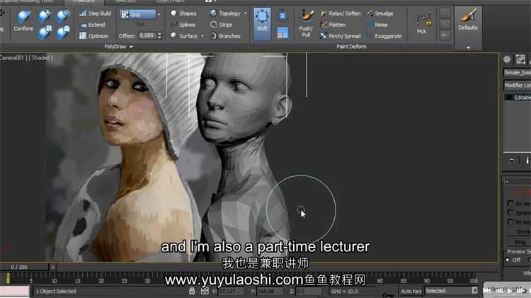531x298 pixels.
Task: Click the object name field in command panel
Action: (517, 72)
